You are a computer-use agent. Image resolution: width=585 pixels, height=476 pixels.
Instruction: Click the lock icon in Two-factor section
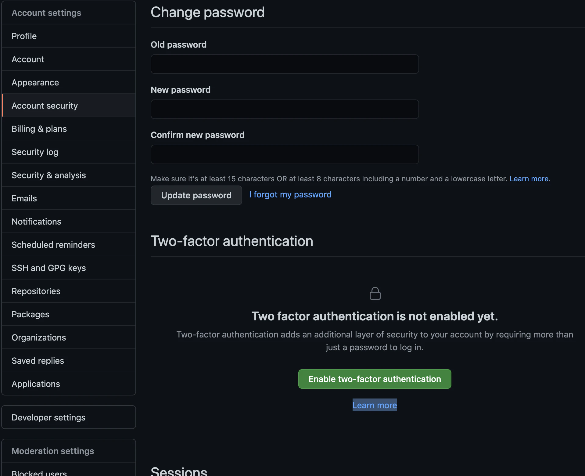[375, 293]
